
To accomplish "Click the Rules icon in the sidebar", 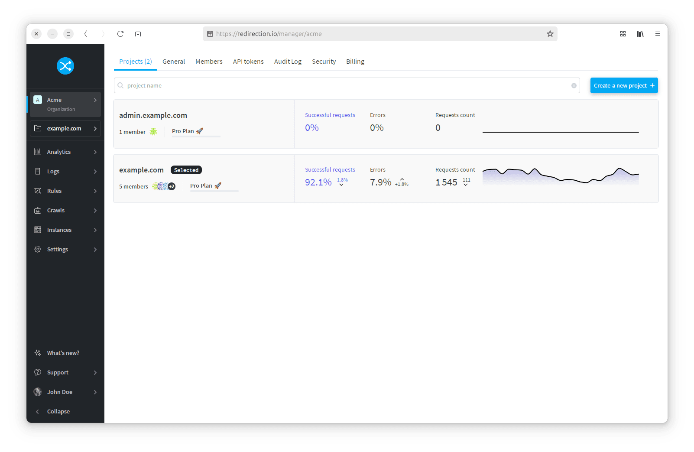I will (x=38, y=191).
